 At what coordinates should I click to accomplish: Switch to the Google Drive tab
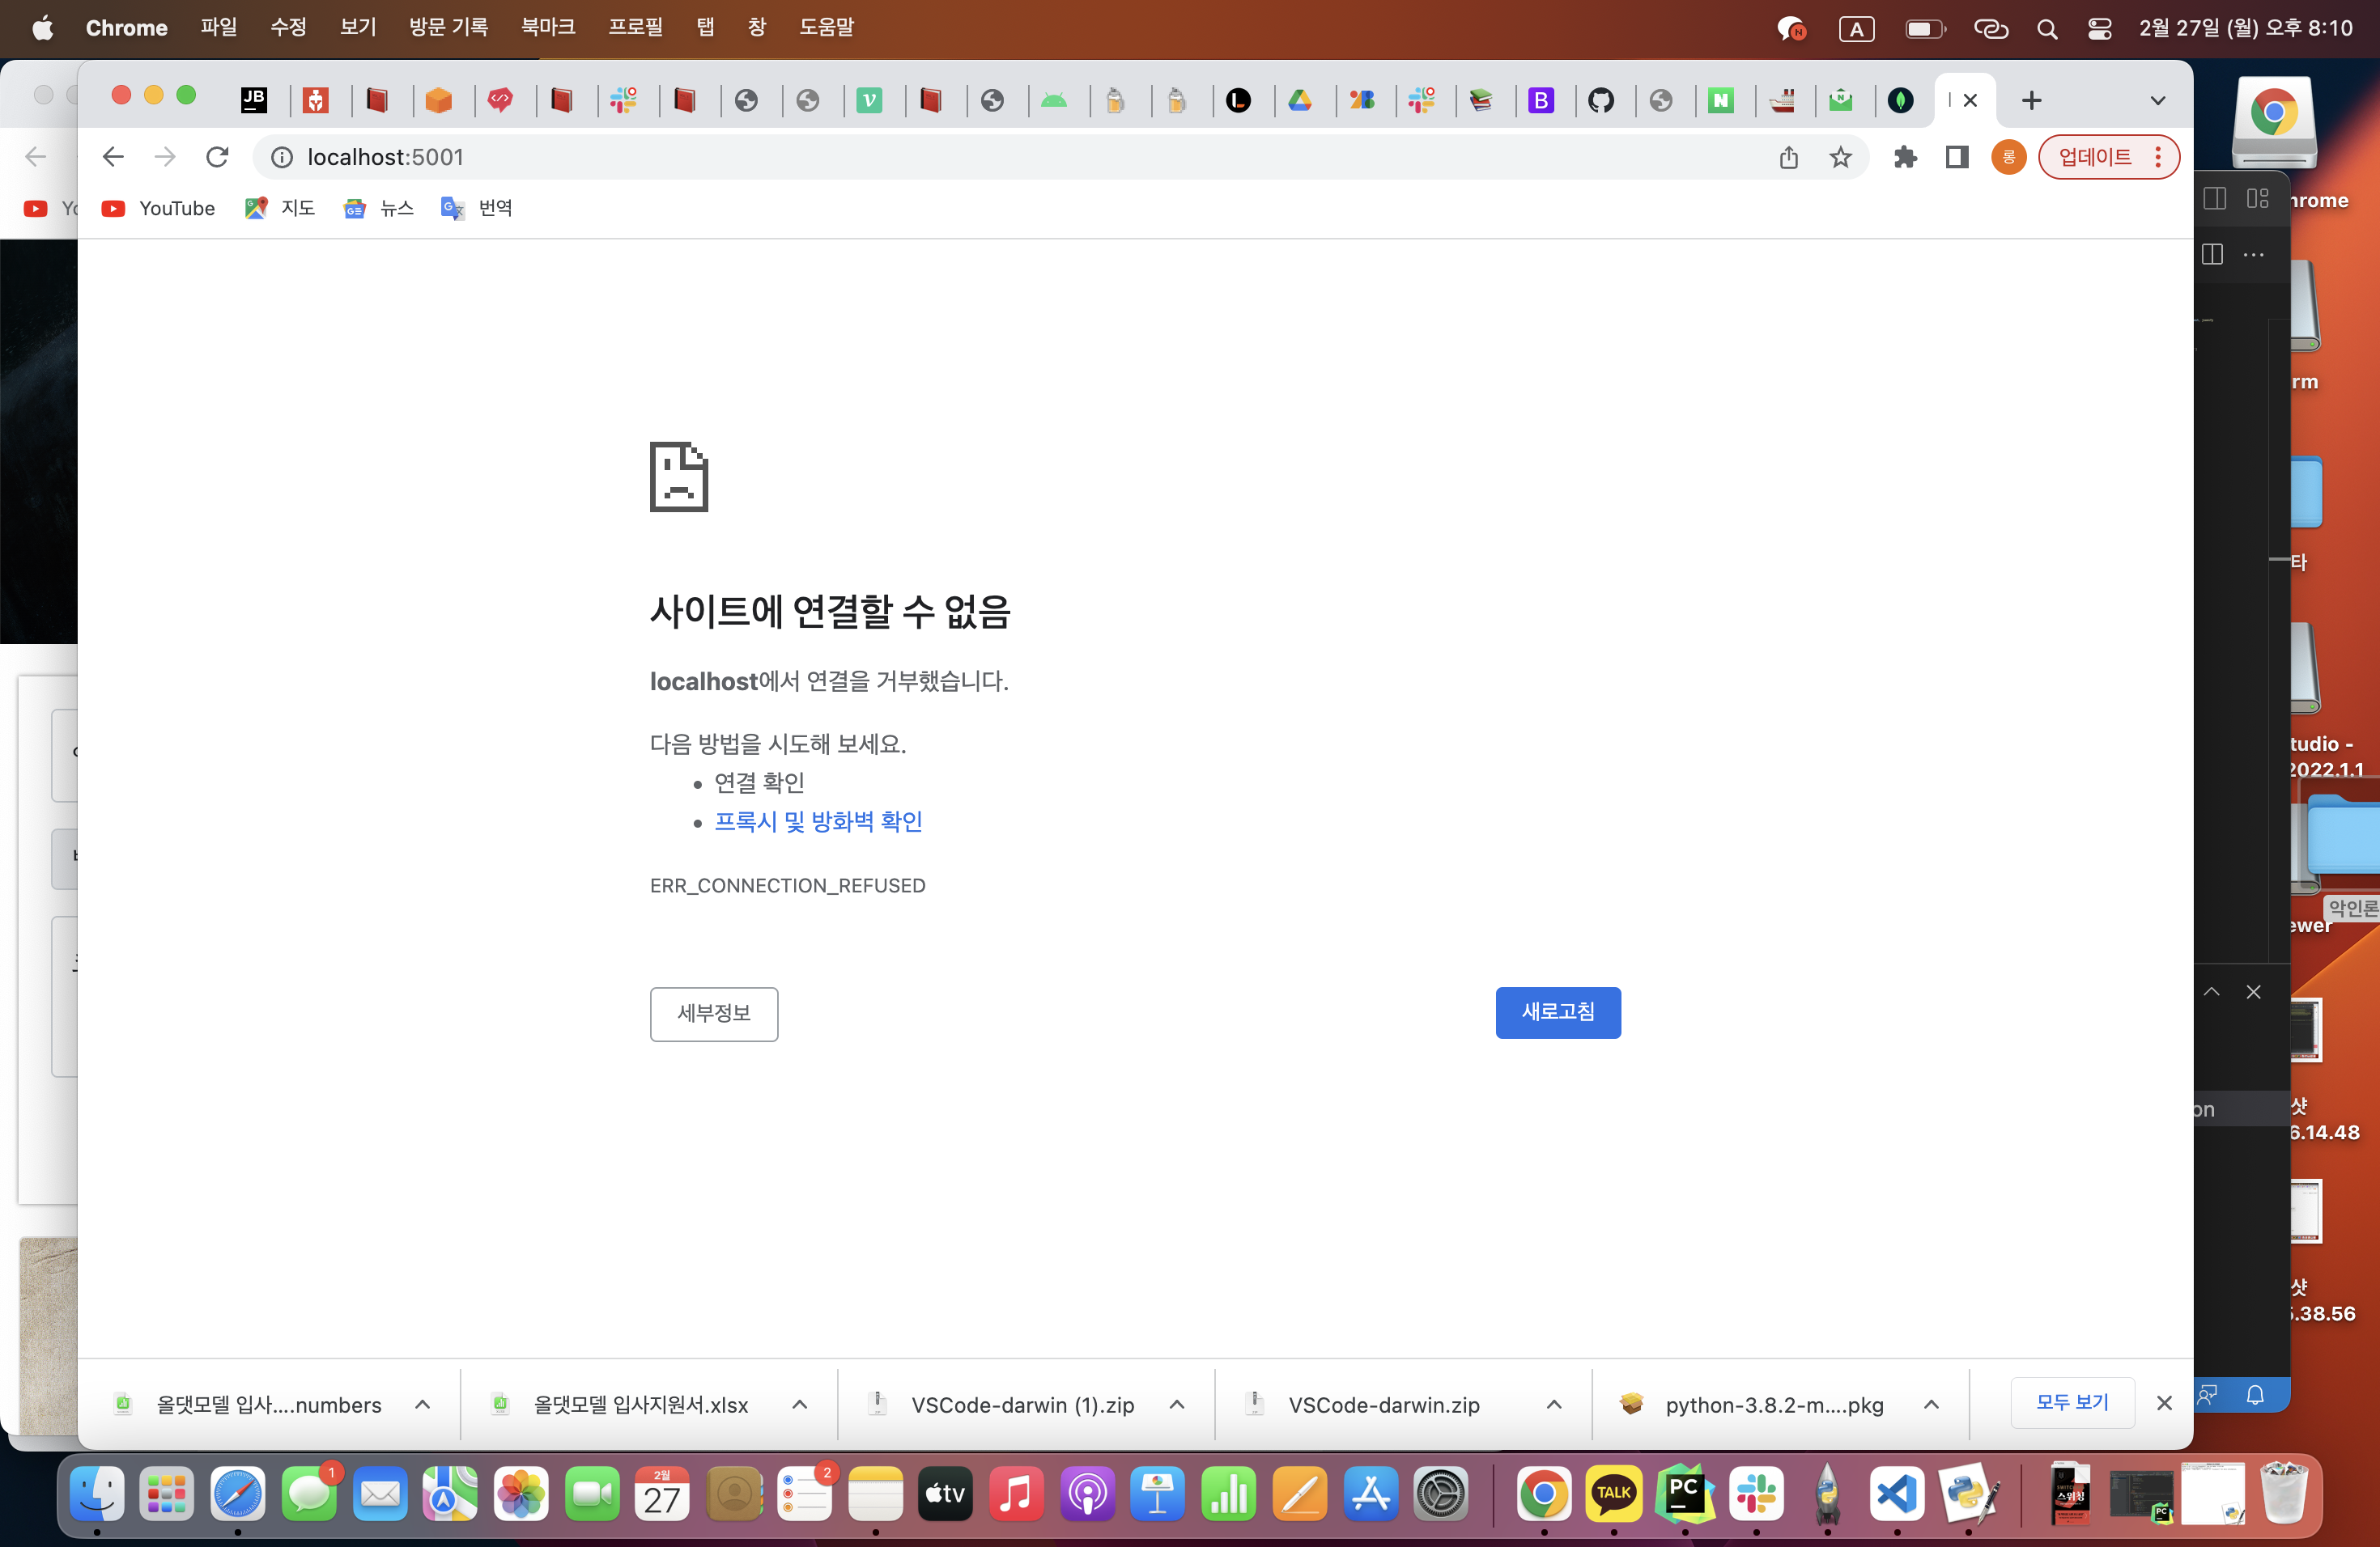[x=1300, y=100]
